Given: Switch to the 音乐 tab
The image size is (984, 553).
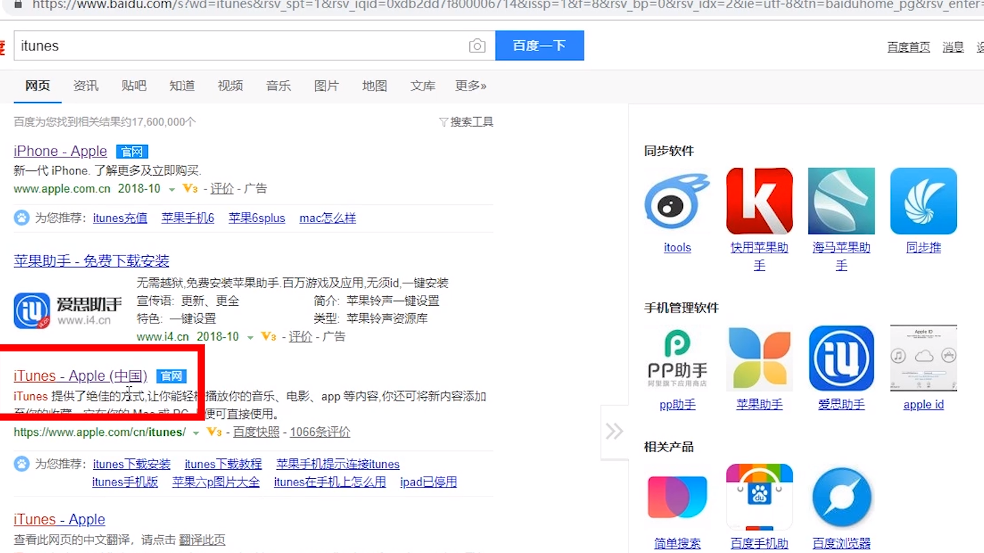Looking at the screenshot, I should tap(279, 86).
